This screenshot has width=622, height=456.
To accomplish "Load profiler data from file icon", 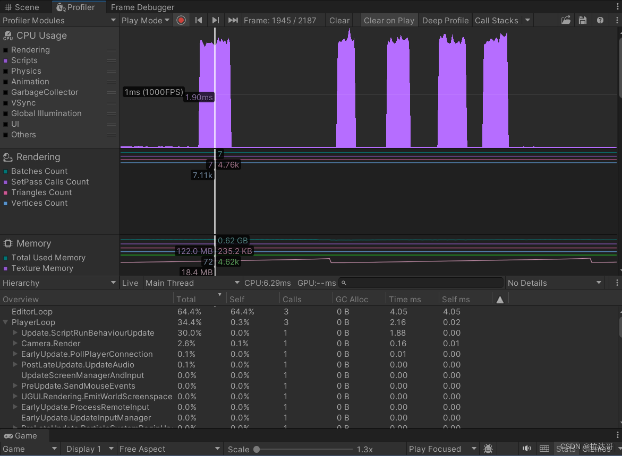I will (x=566, y=20).
